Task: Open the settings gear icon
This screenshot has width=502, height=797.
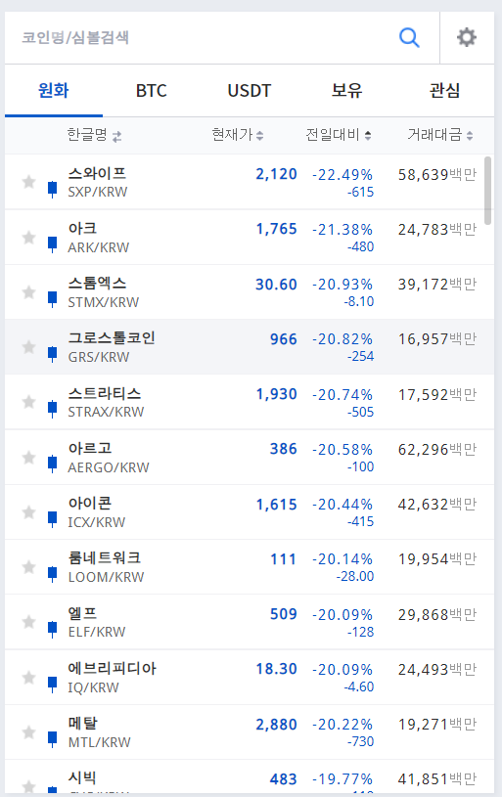Action: (467, 37)
